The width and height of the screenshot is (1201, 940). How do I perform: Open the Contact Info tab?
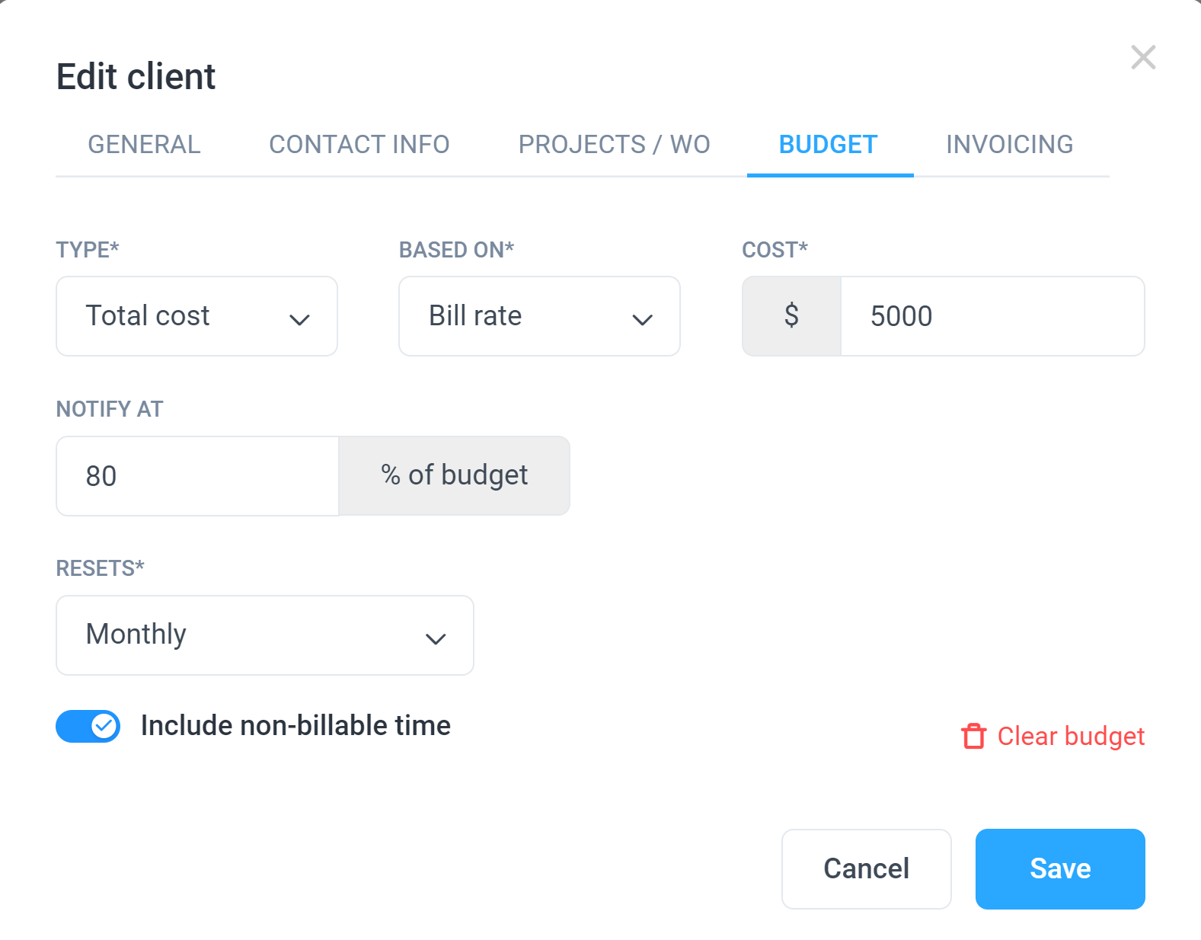coord(359,145)
